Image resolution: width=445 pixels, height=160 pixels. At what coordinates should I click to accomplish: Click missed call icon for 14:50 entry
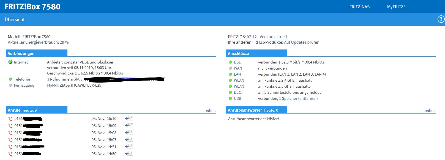point(10,154)
